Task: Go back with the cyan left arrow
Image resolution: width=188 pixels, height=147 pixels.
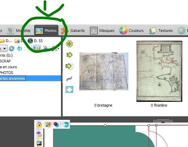Action: pos(19,49)
